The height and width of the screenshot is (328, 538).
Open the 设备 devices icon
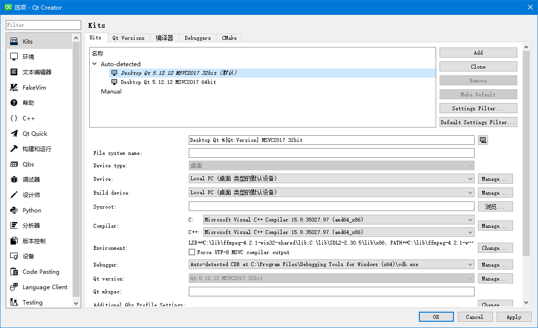click(x=14, y=256)
